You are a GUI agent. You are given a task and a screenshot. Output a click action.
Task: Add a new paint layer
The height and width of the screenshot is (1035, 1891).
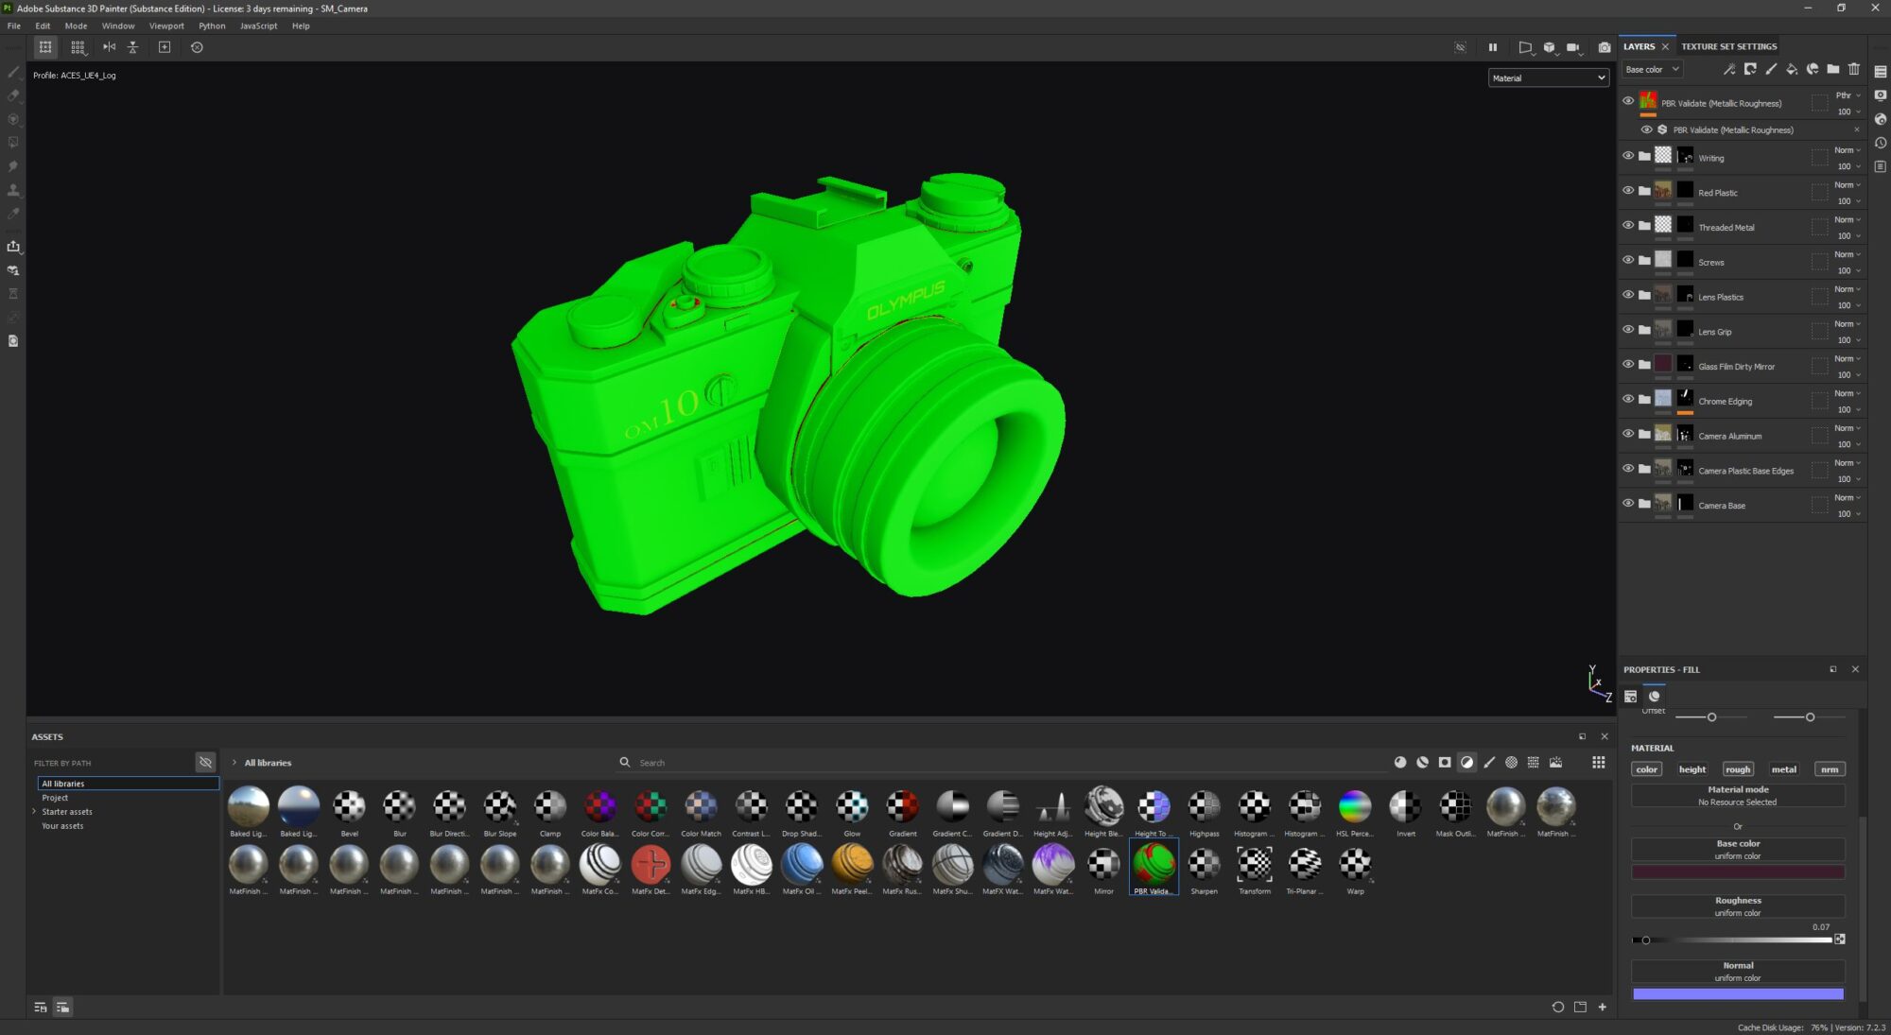tap(1771, 69)
